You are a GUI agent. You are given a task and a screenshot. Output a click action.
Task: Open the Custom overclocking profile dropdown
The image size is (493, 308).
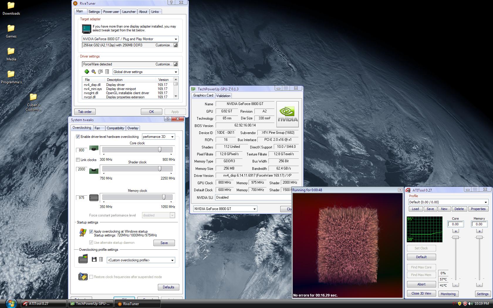pyautogui.click(x=141, y=260)
